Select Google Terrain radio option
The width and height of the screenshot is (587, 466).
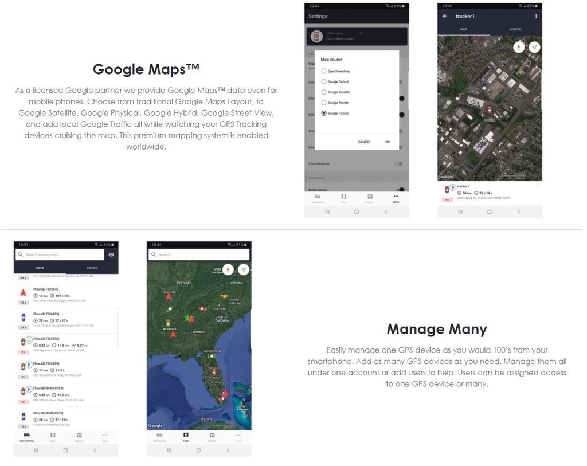[x=324, y=103]
